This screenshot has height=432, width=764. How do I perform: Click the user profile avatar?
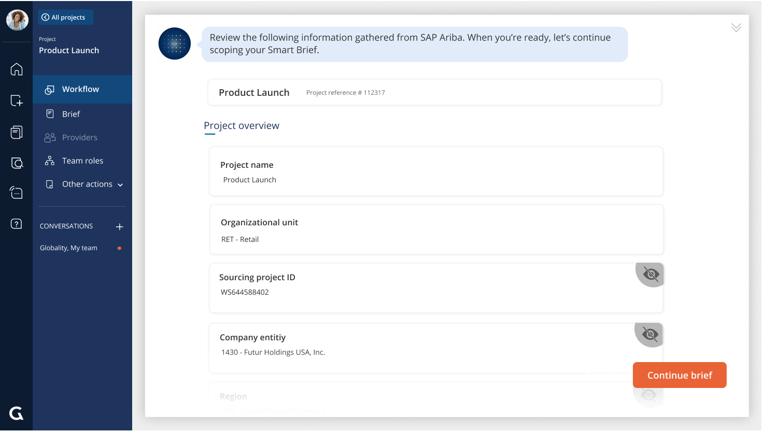pyautogui.click(x=17, y=20)
